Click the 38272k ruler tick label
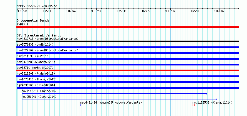The width and height of the screenshot is (247, 116). click(x=22, y=11)
